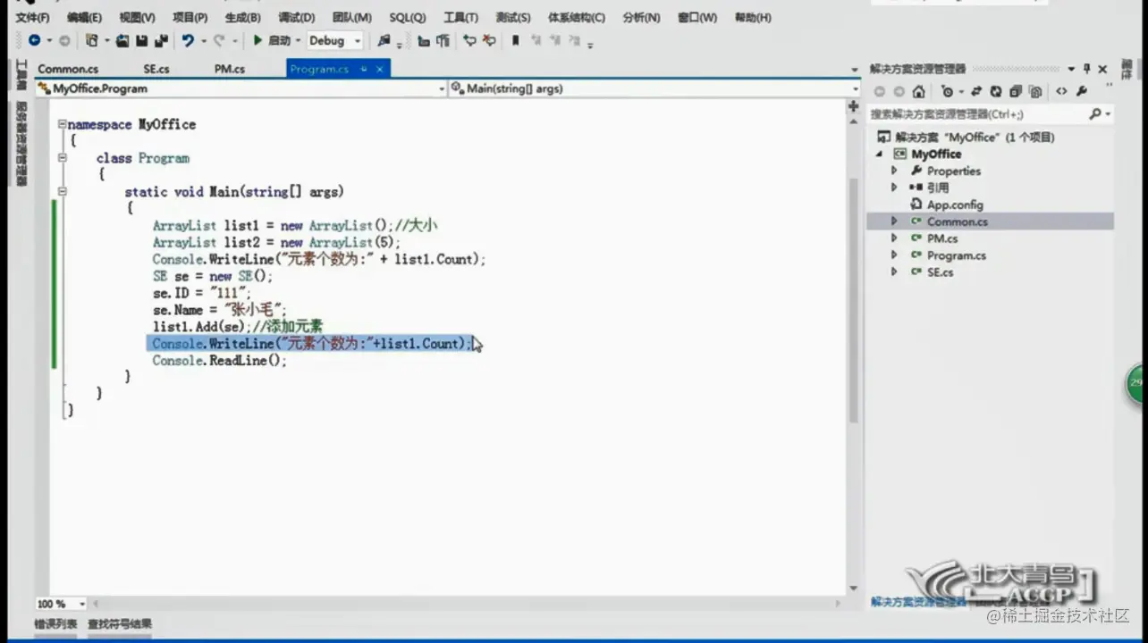The width and height of the screenshot is (1148, 643).
Task: Click the editor vertical scrollbar
Action: (853, 299)
